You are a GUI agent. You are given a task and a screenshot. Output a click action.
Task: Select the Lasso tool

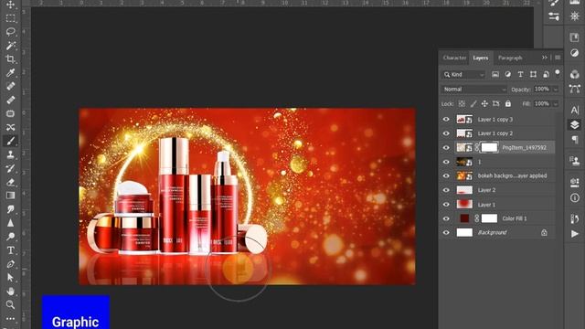pyautogui.click(x=10, y=32)
